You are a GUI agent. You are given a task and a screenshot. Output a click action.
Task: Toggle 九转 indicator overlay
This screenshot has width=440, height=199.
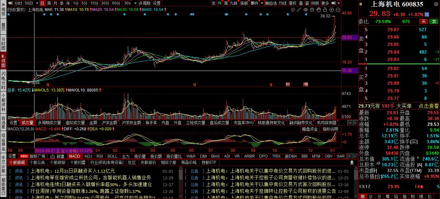pos(234,3)
